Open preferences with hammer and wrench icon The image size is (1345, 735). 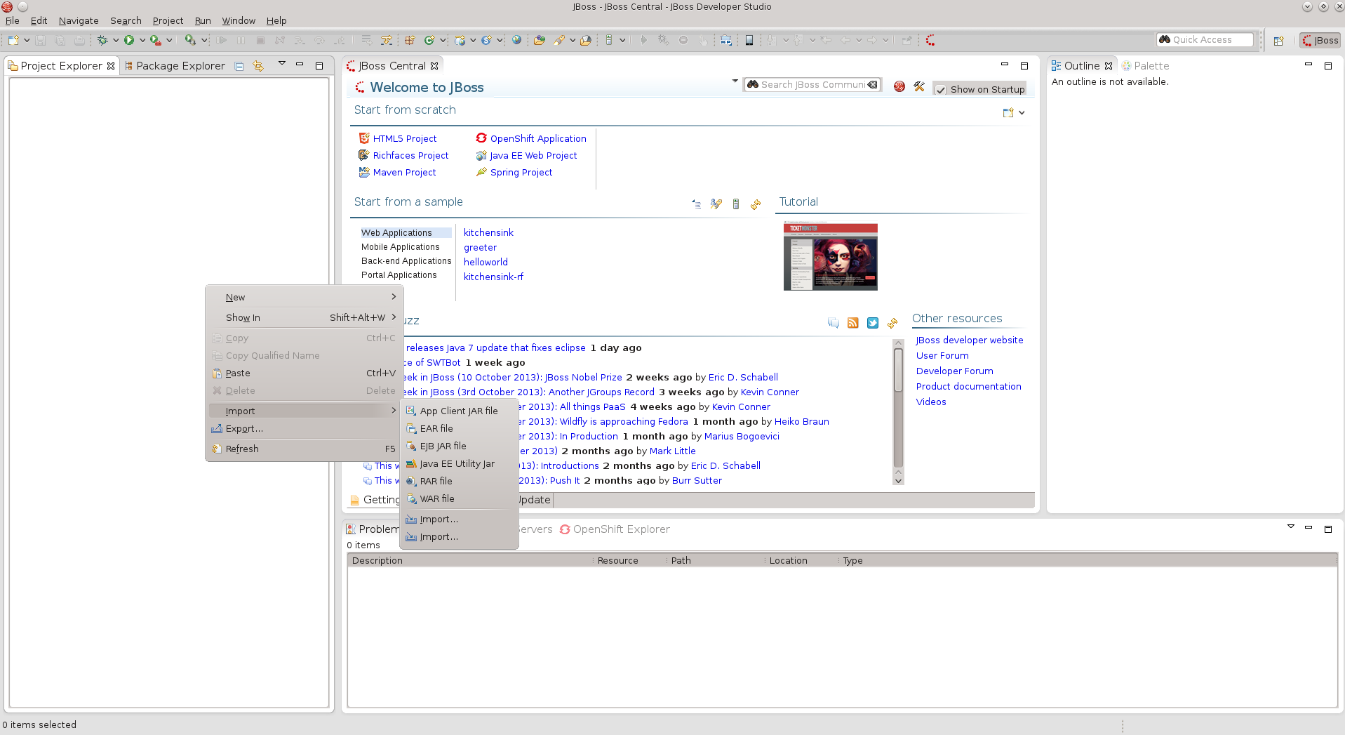(919, 86)
